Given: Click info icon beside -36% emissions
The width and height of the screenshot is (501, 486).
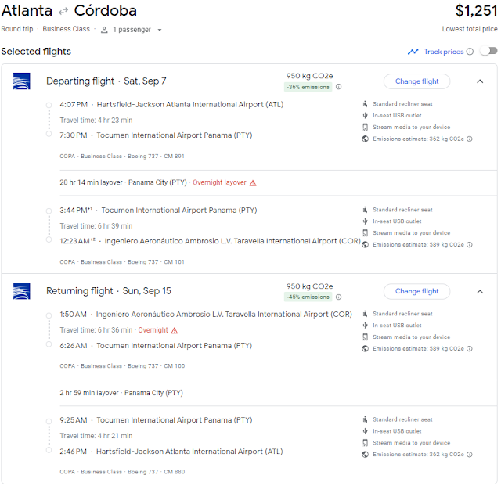Looking at the screenshot, I should (x=339, y=87).
